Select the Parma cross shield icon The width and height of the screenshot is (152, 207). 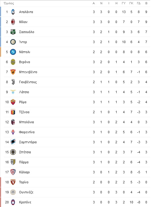coord(13,162)
